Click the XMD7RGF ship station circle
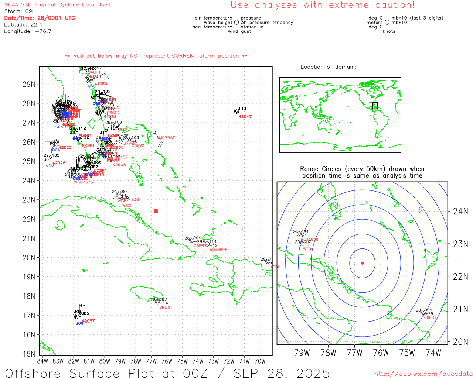This screenshot has height=378, width=473. point(154,132)
